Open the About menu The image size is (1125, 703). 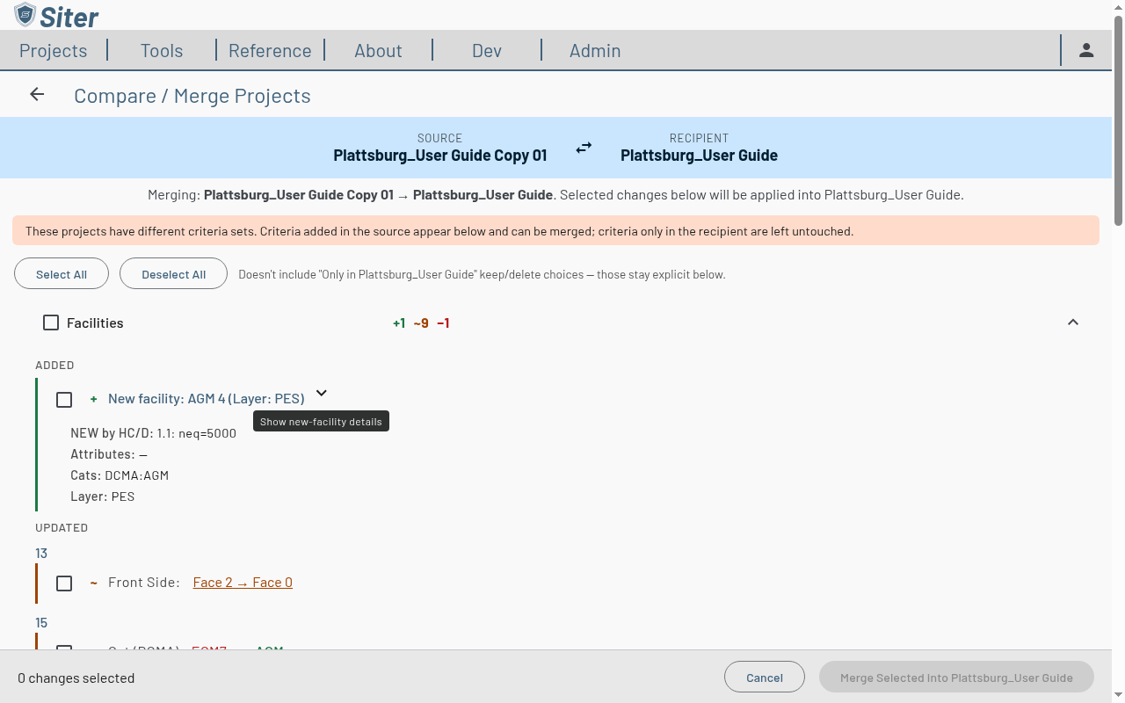pos(378,51)
